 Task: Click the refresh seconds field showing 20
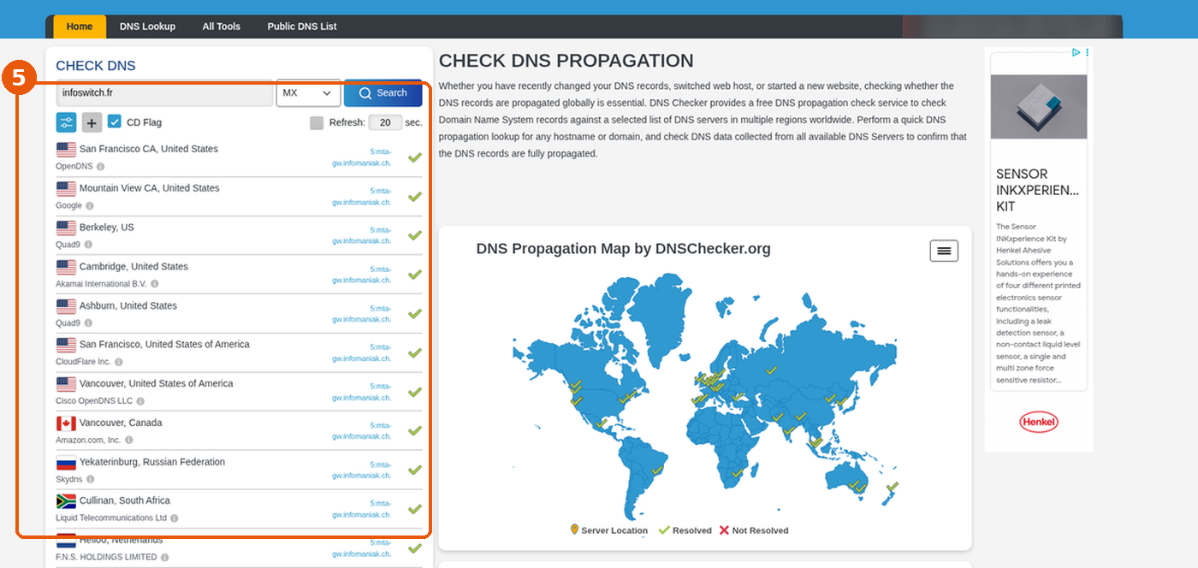pyautogui.click(x=386, y=122)
